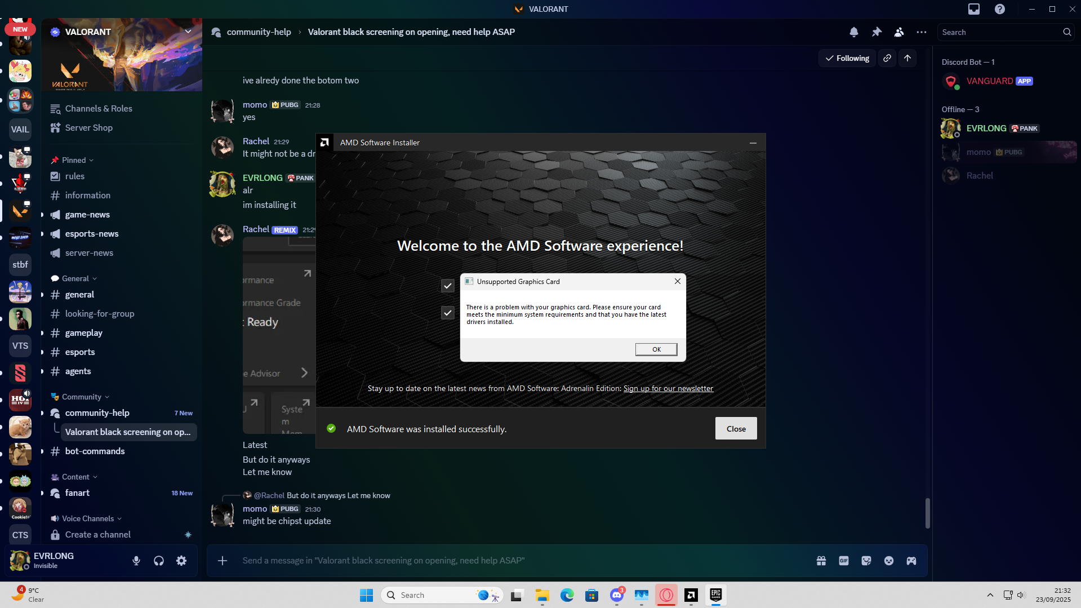
Task: Open the VALORANT server dropdown menu
Action: click(x=188, y=32)
